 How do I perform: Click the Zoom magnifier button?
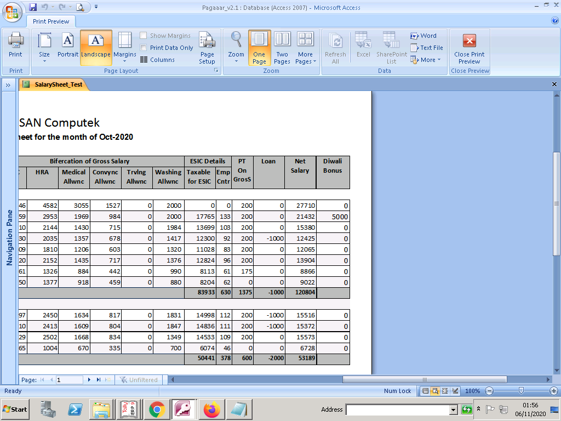236,47
